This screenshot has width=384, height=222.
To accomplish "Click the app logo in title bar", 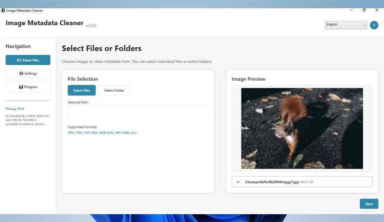I will coord(3,11).
